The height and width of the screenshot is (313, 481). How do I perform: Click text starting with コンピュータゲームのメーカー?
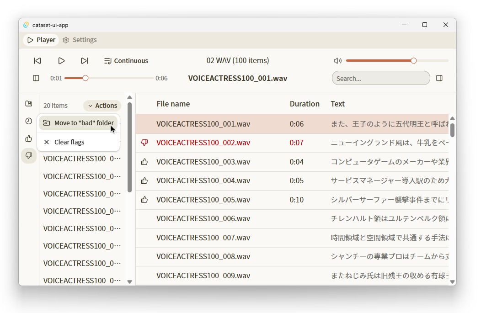coord(390,162)
